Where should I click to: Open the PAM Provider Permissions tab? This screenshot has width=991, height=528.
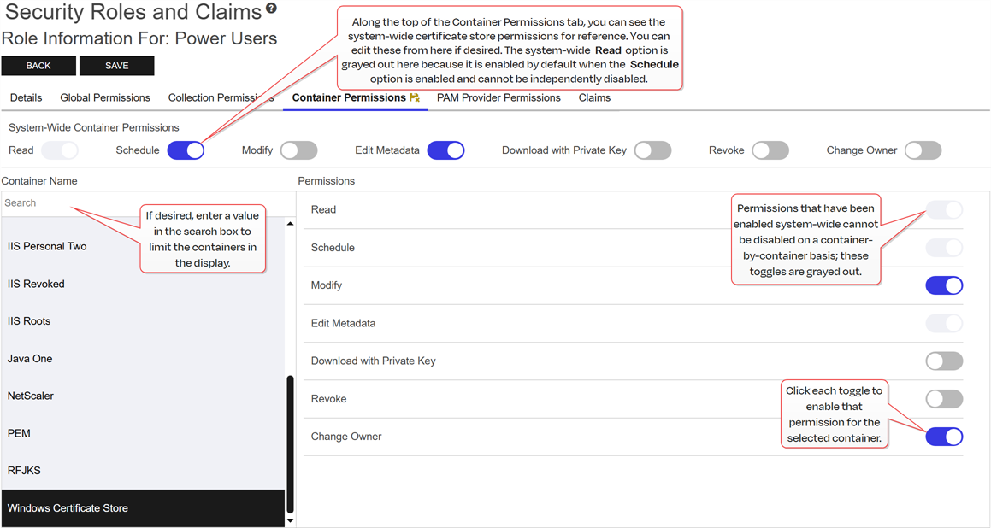(x=498, y=98)
